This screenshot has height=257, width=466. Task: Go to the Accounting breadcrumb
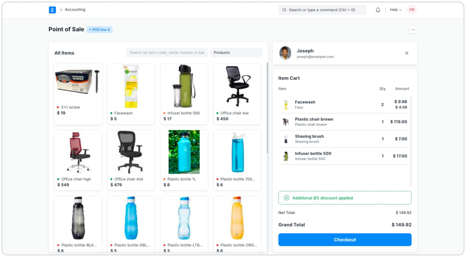[x=75, y=10]
